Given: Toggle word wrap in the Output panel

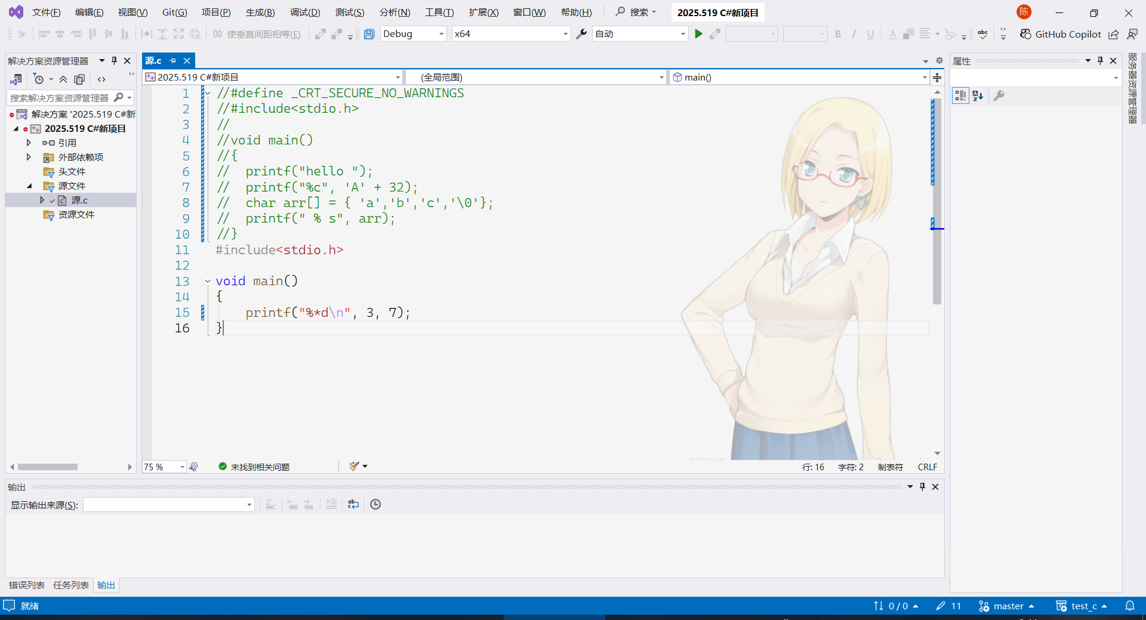Looking at the screenshot, I should tap(353, 504).
